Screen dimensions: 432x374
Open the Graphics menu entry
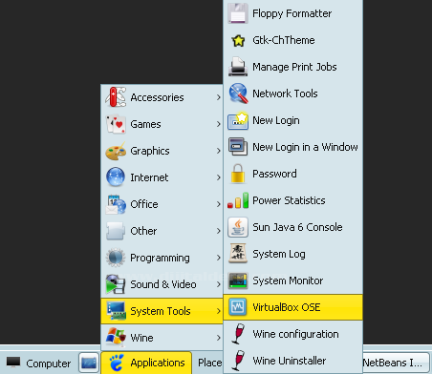click(x=162, y=151)
